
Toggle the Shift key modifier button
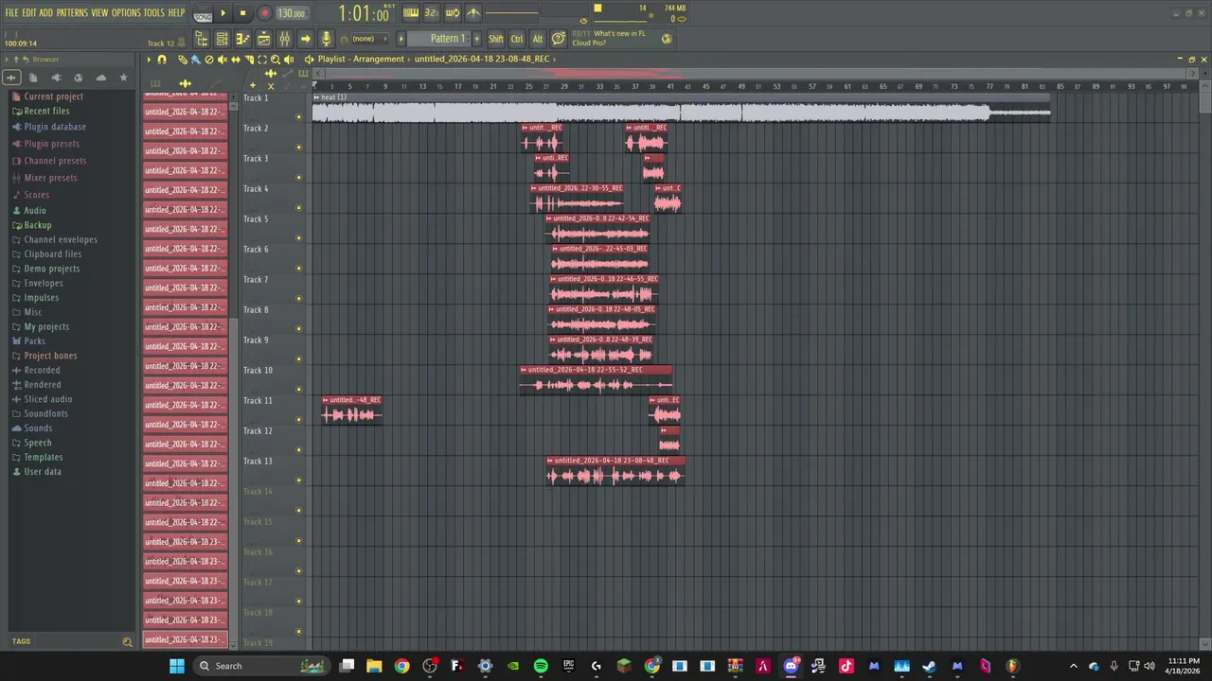click(x=495, y=39)
